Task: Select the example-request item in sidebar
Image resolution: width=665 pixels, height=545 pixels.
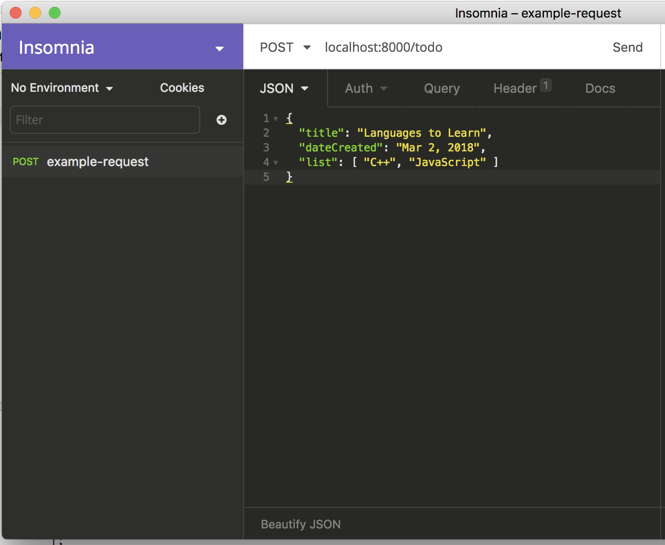Action: (x=98, y=162)
